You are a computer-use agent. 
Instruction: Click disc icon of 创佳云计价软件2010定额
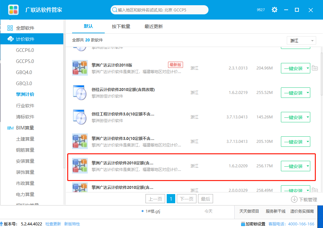80,93
